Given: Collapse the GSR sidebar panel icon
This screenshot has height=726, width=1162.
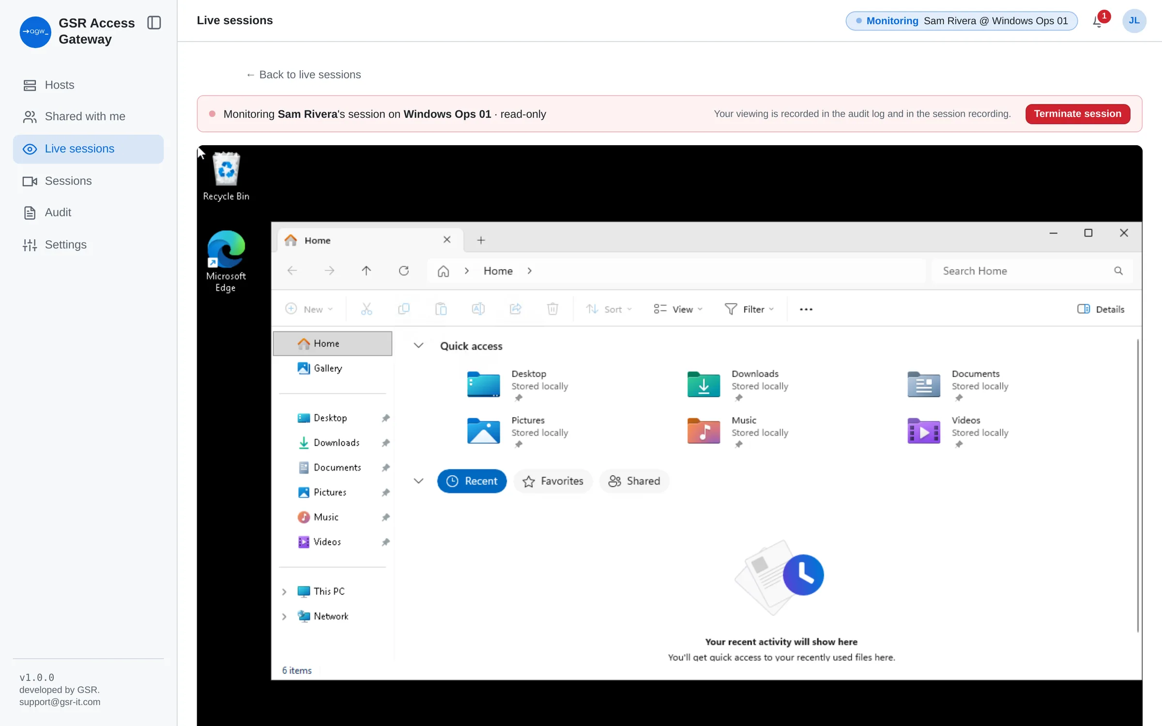Looking at the screenshot, I should coord(154,23).
